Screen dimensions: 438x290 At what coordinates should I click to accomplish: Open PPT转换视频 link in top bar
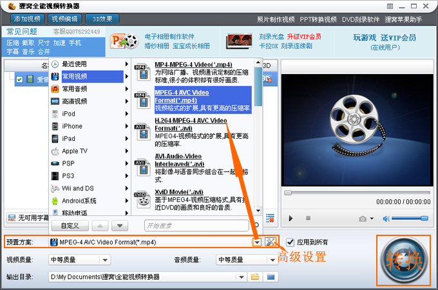318,19
